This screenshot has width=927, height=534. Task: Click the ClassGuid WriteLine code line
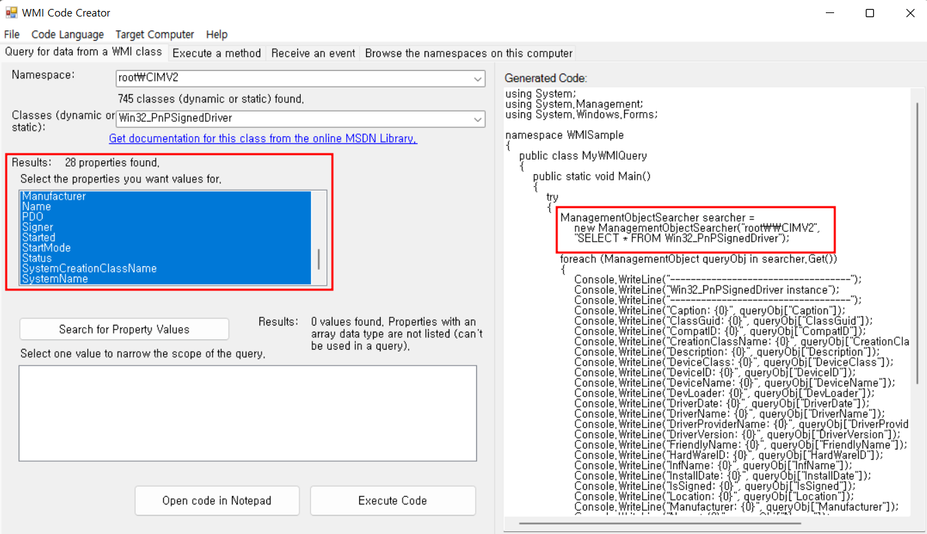(x=723, y=321)
